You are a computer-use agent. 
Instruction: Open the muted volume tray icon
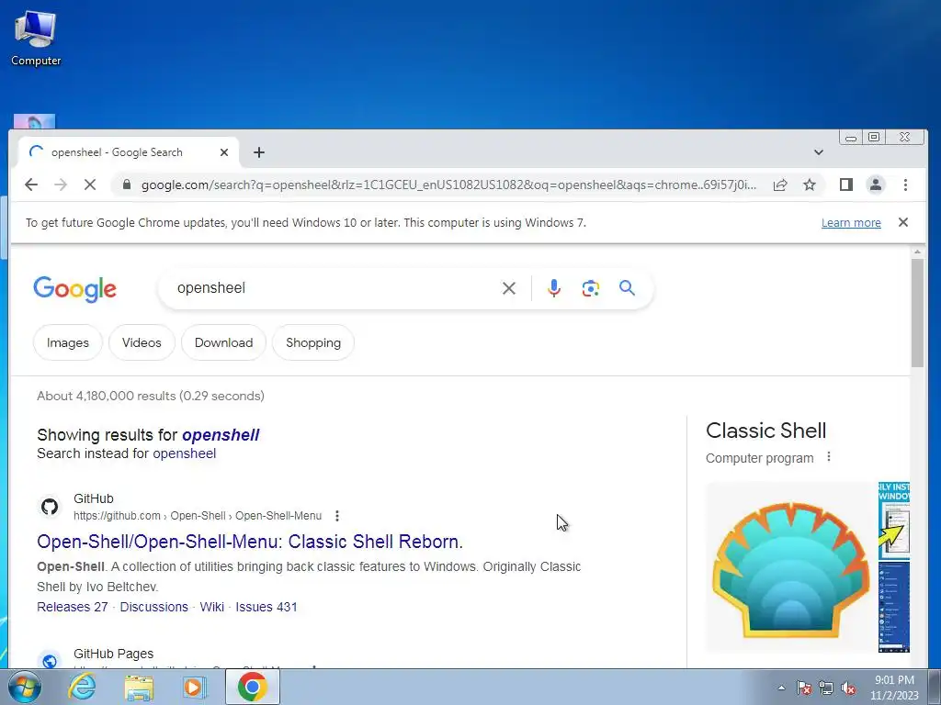tap(848, 688)
